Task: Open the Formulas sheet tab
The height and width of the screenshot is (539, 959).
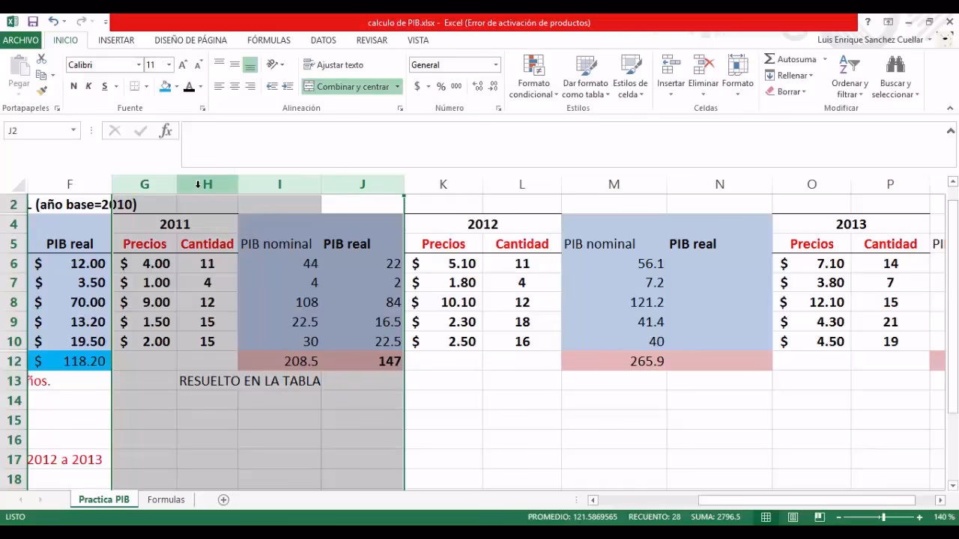Action: [x=166, y=499]
